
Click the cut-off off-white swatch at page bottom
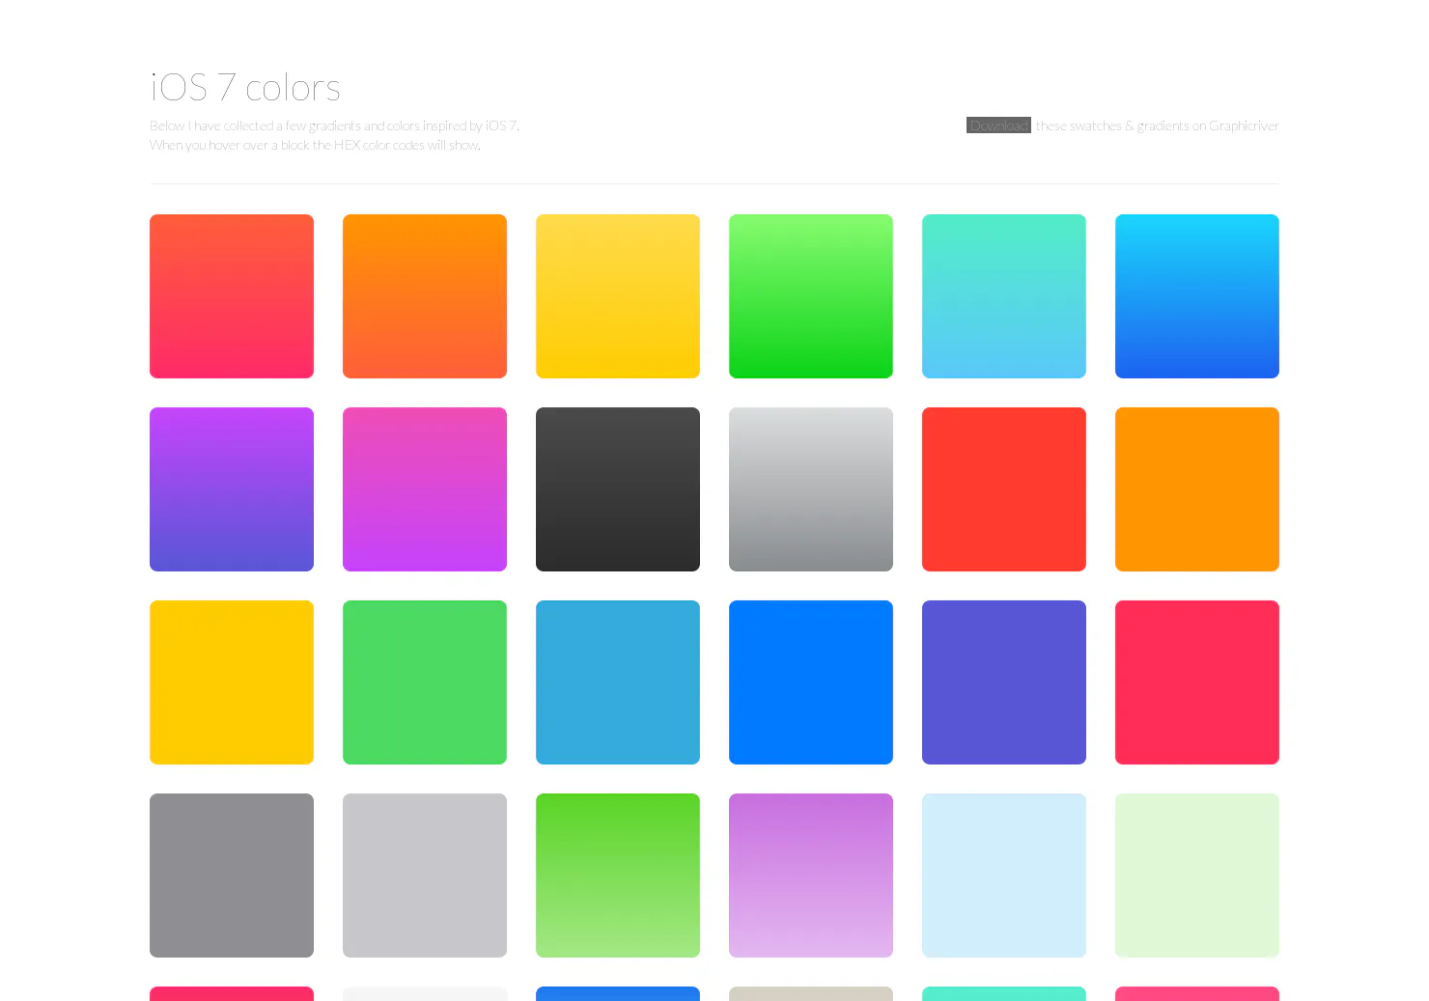(x=425, y=994)
